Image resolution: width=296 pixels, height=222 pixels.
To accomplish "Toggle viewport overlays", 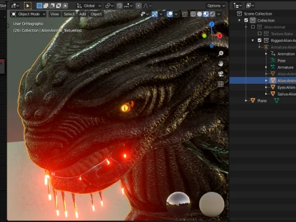I will [x=170, y=14].
